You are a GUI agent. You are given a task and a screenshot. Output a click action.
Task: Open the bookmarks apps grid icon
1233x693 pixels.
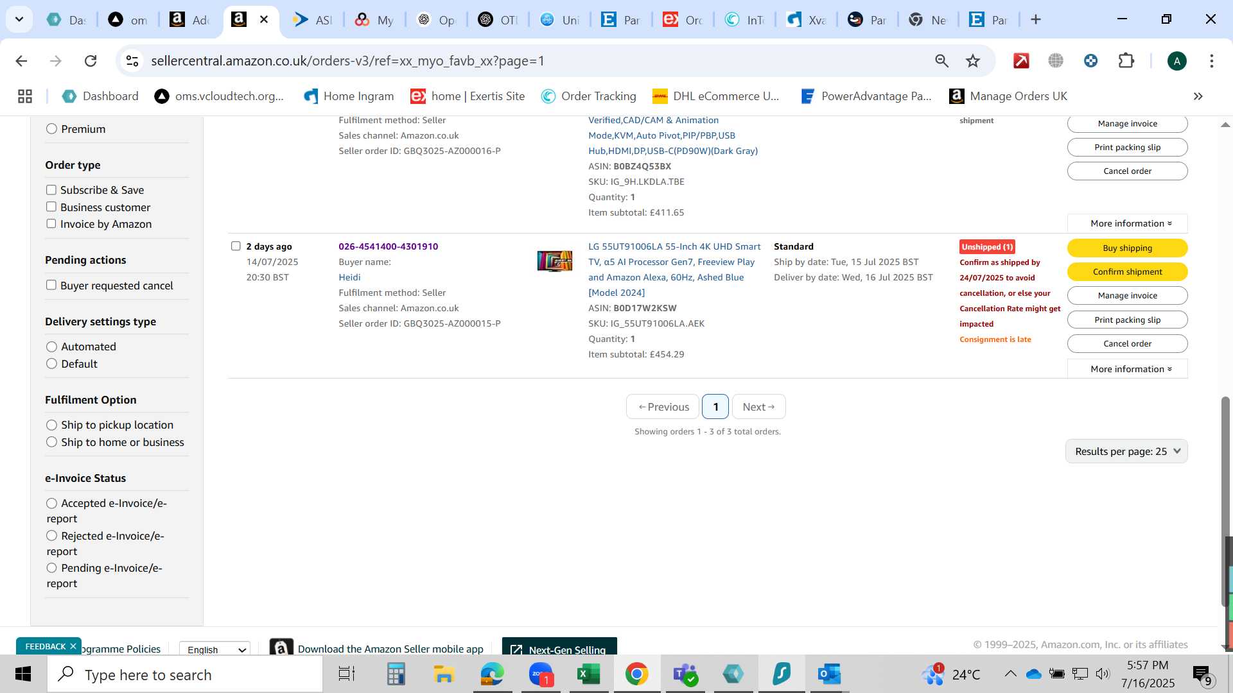click(x=25, y=96)
